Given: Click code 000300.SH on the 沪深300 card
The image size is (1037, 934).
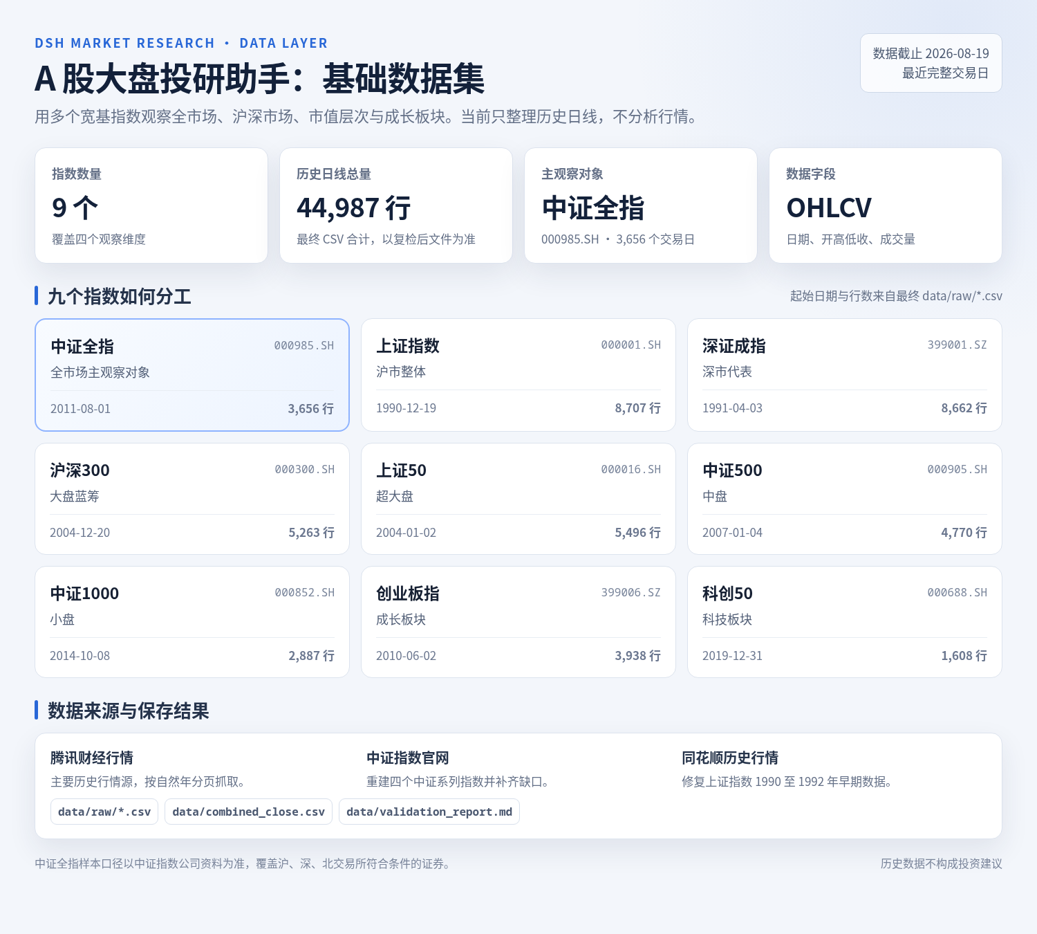Looking at the screenshot, I should click(305, 470).
